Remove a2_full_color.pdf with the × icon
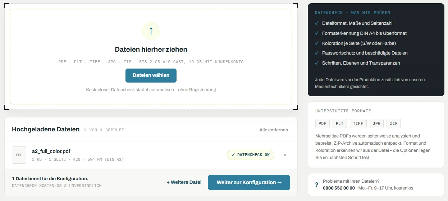 pos(285,155)
